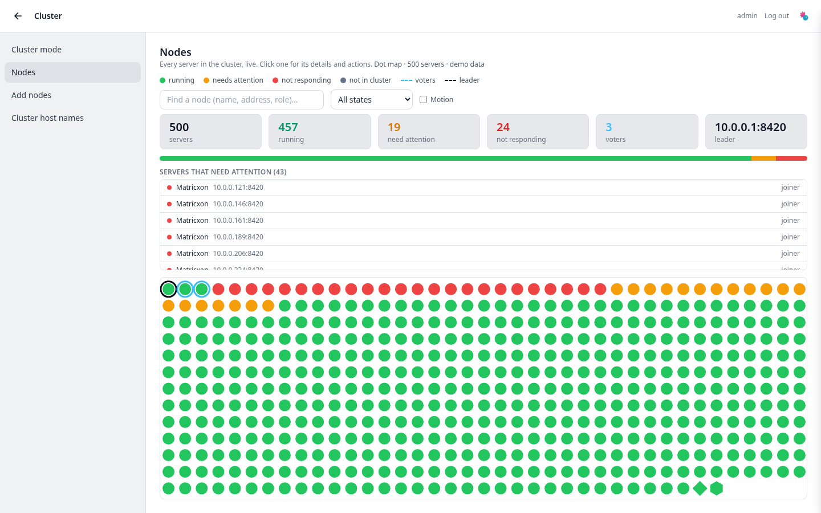Open Matricxon 10.0.0.121:8420 row

click(x=483, y=188)
